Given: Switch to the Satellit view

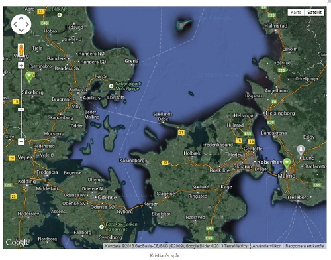Looking at the screenshot, I should pos(314,12).
